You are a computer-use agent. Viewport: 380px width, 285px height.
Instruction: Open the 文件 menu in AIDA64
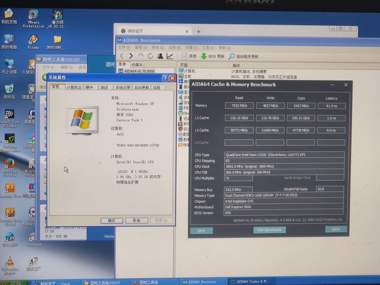[124, 47]
